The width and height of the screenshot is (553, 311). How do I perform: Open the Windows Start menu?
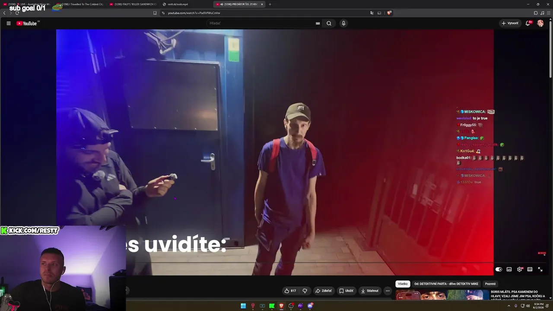pyautogui.click(x=243, y=306)
